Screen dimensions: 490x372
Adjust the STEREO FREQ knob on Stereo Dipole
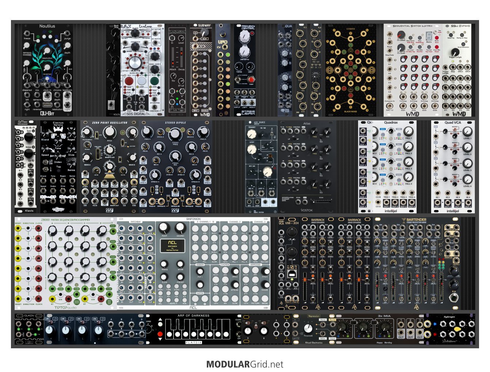point(175,134)
